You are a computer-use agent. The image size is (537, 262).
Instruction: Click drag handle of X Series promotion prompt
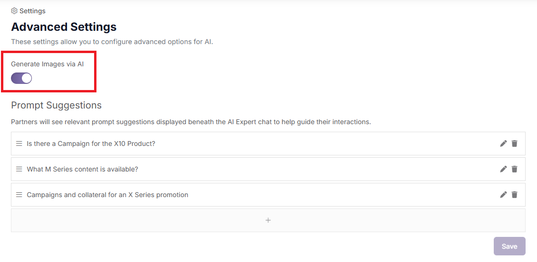tap(19, 195)
